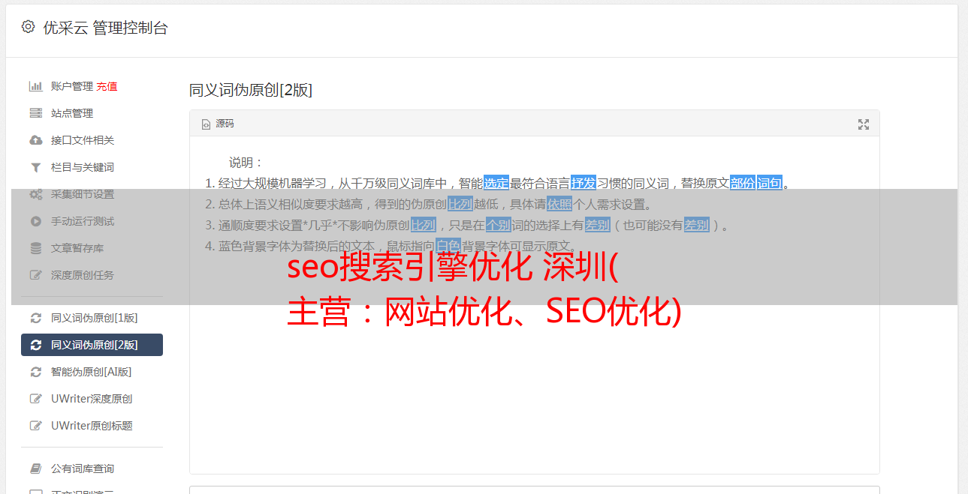This screenshot has width=968, height=494.
Task: Click the 同义词伪原创[1版] refresh icon
Action: (35, 318)
